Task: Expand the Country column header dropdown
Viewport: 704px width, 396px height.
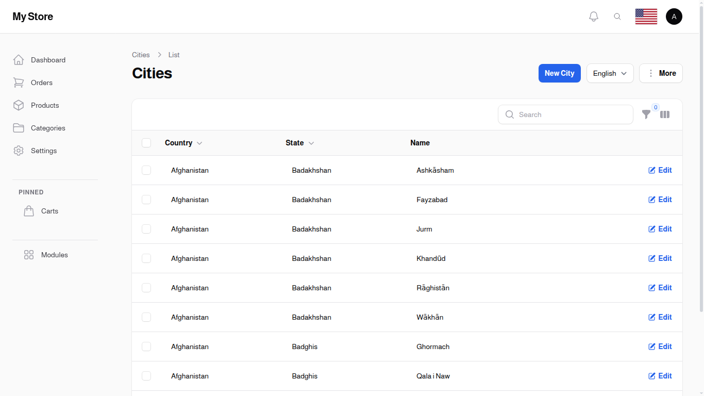Action: click(x=199, y=143)
